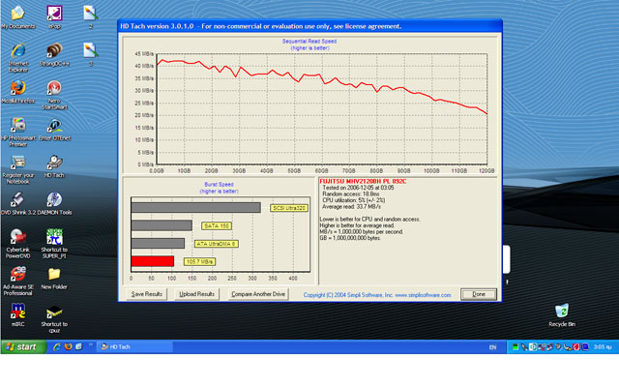The width and height of the screenshot is (619, 387).
Task: Open Shortcut to cpuz icon
Action: (54, 319)
